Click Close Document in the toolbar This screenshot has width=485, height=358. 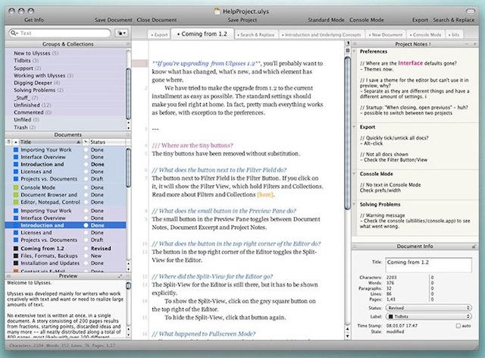(x=157, y=20)
